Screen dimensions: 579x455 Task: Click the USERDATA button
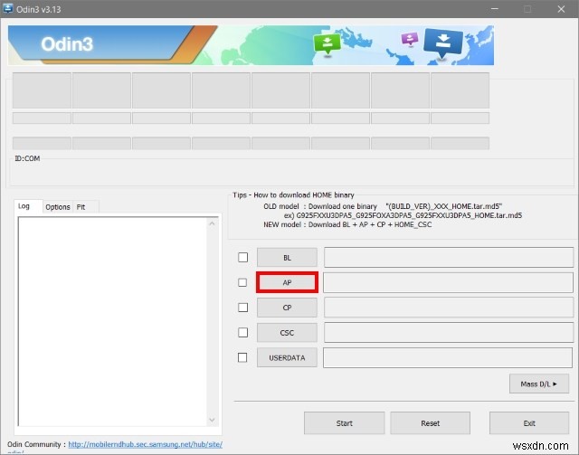pyautogui.click(x=287, y=358)
